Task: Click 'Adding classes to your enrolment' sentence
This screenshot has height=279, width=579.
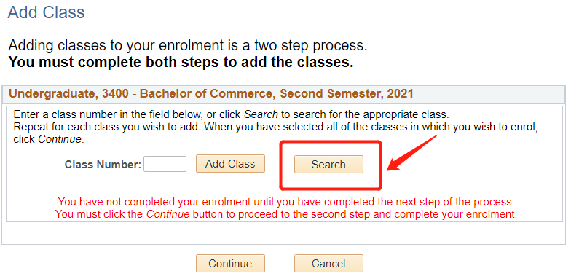Action: (188, 45)
